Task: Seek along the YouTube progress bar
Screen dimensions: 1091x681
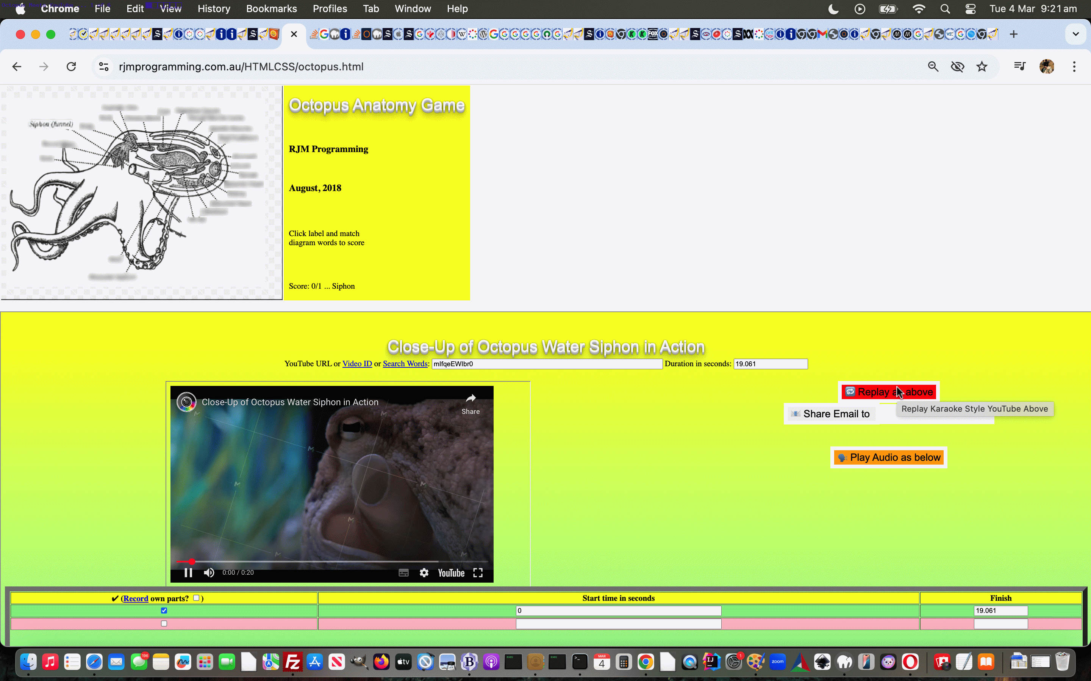Action: (332, 562)
